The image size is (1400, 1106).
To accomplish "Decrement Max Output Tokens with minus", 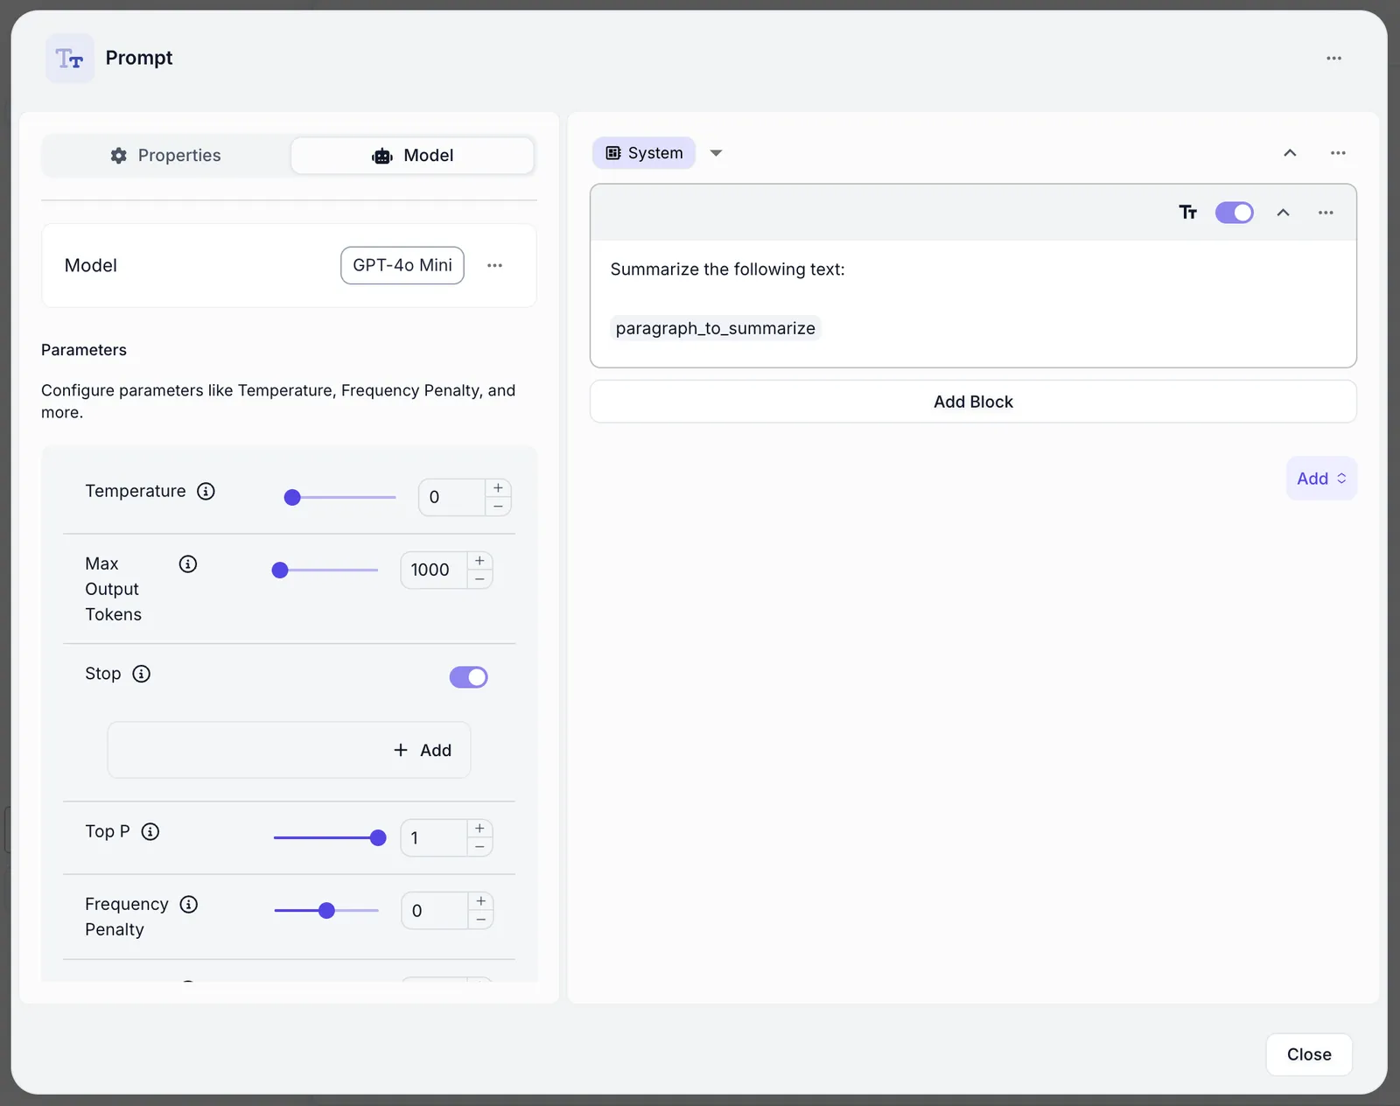I will [x=479, y=579].
